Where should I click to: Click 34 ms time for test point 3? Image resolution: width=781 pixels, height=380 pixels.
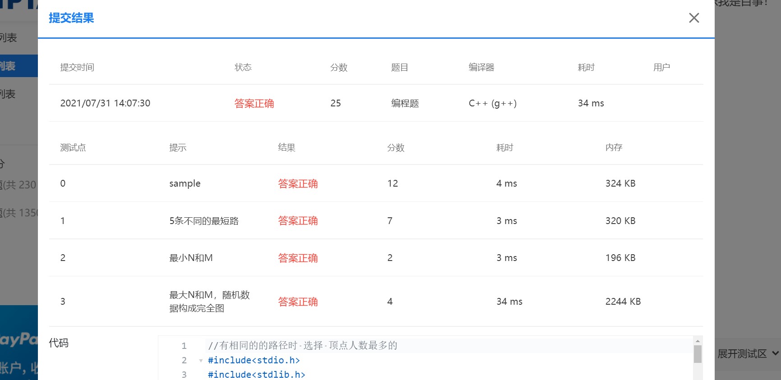[509, 302]
